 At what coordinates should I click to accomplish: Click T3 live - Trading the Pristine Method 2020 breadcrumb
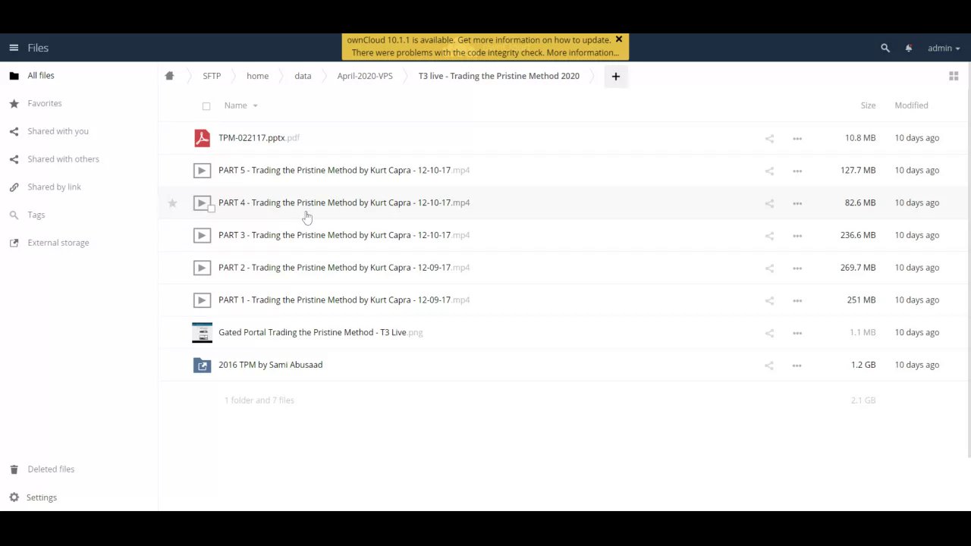tap(498, 76)
